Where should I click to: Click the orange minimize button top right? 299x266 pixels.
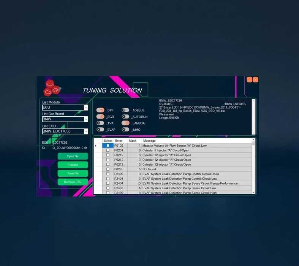point(249,79)
